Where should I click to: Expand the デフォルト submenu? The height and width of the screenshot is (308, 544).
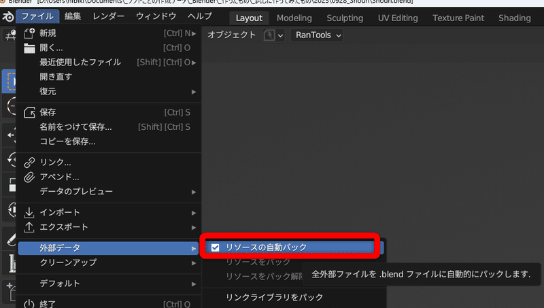click(108, 284)
